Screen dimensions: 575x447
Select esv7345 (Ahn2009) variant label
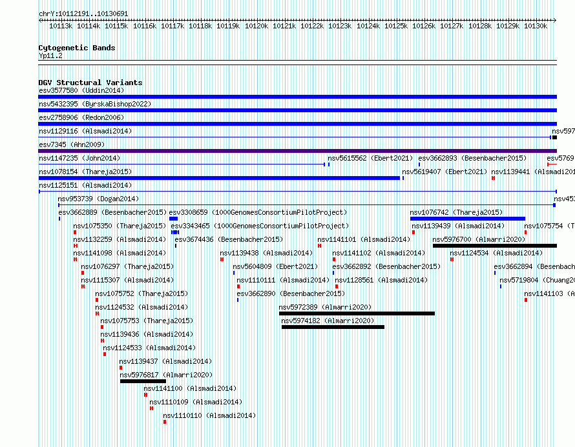(x=72, y=144)
